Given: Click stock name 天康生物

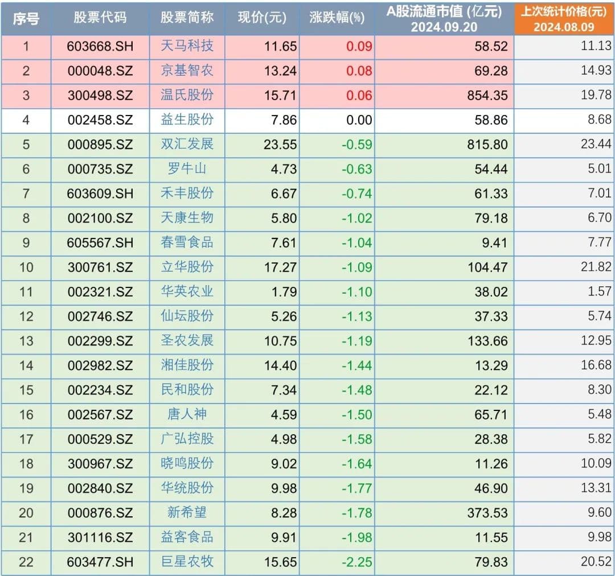Looking at the screenshot, I should pyautogui.click(x=187, y=218).
